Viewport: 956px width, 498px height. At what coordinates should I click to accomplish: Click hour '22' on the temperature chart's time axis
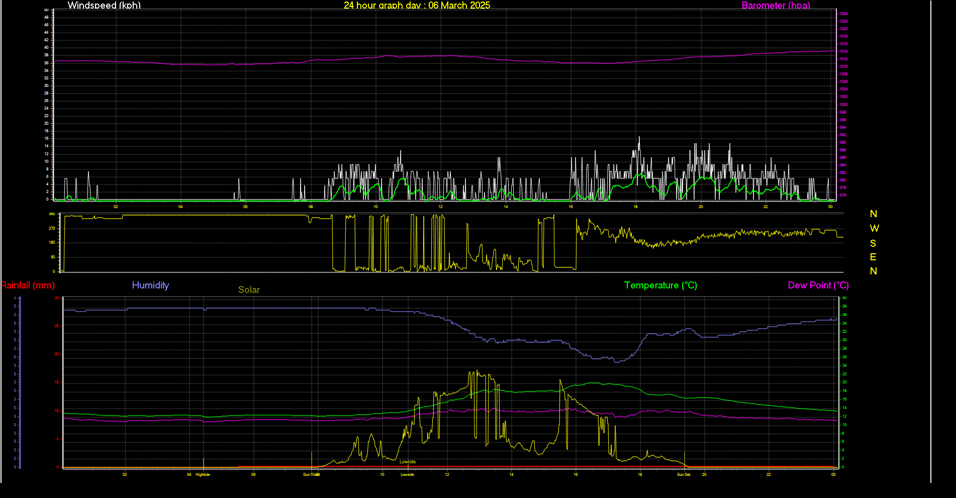coord(769,474)
